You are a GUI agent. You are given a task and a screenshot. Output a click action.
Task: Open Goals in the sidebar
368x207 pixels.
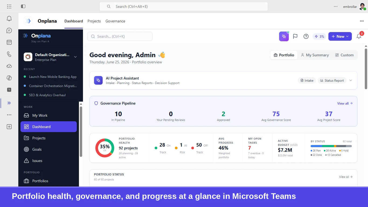pyautogui.click(x=48, y=149)
